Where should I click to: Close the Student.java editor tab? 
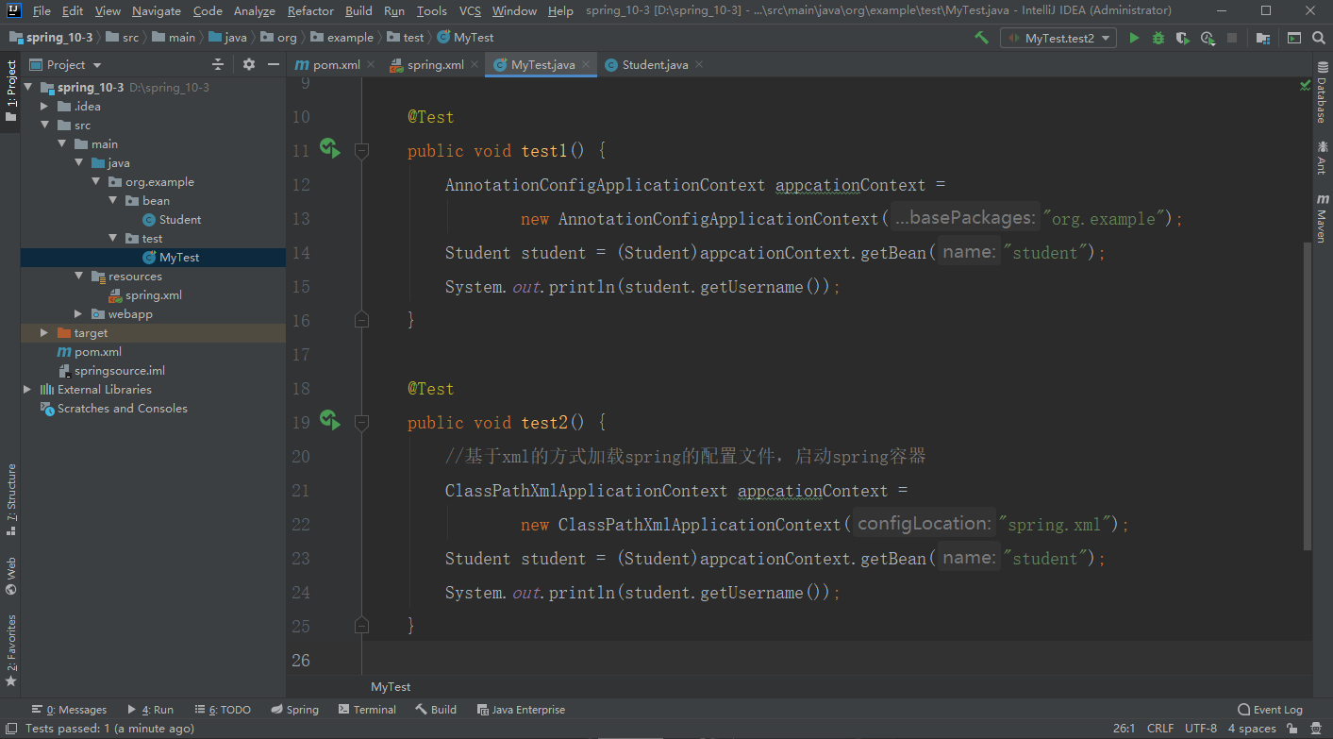[699, 65]
